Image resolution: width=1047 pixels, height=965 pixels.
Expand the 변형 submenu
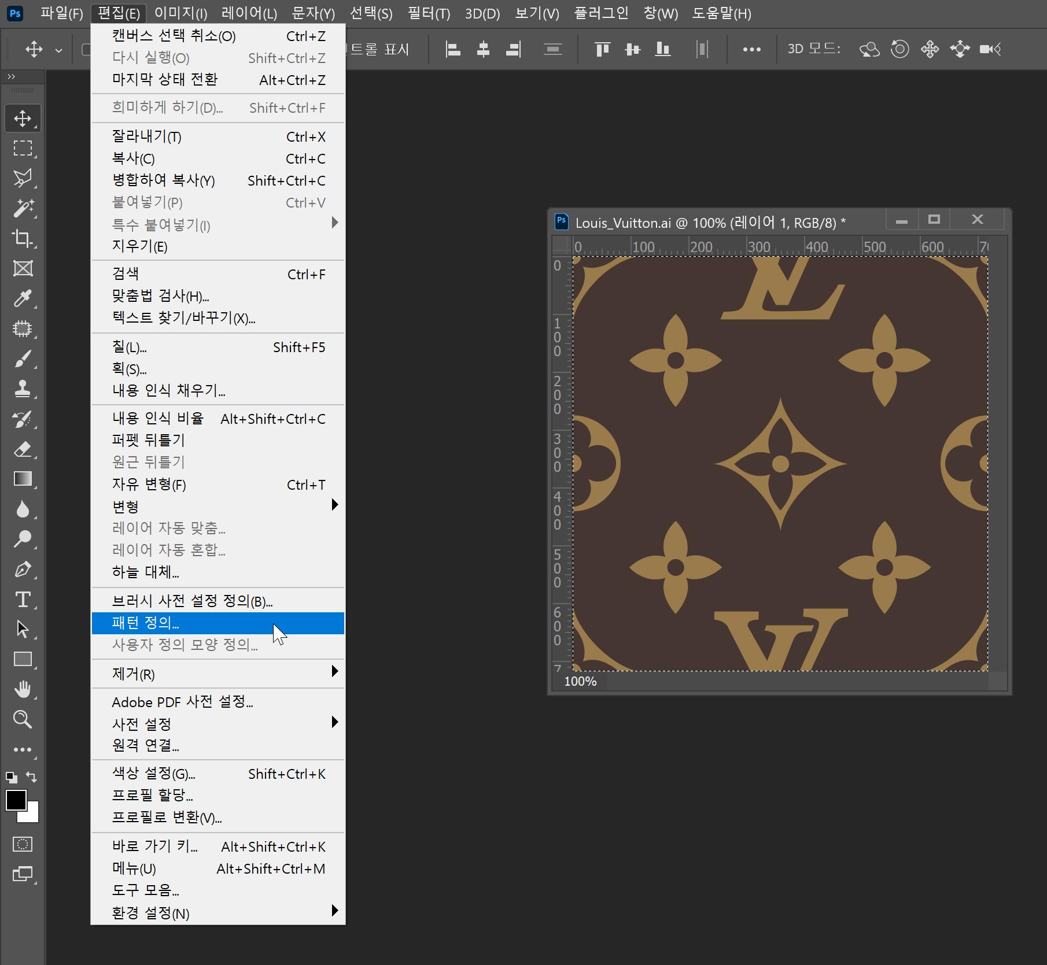218,506
